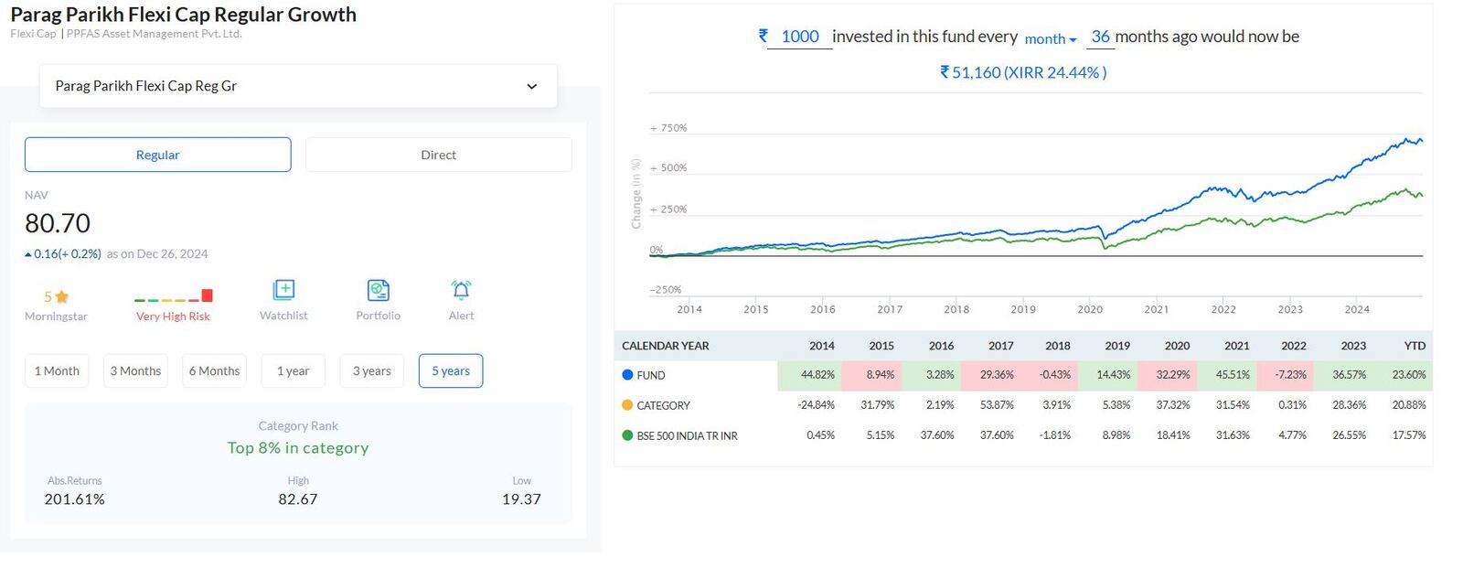Click the category 2017 return 53.87%
Viewport: 1463px width, 568px height.
click(997, 405)
